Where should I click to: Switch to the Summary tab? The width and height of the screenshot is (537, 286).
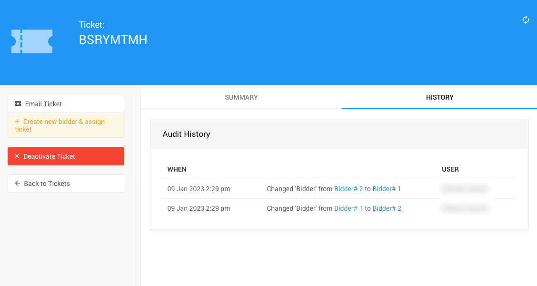pos(241,97)
